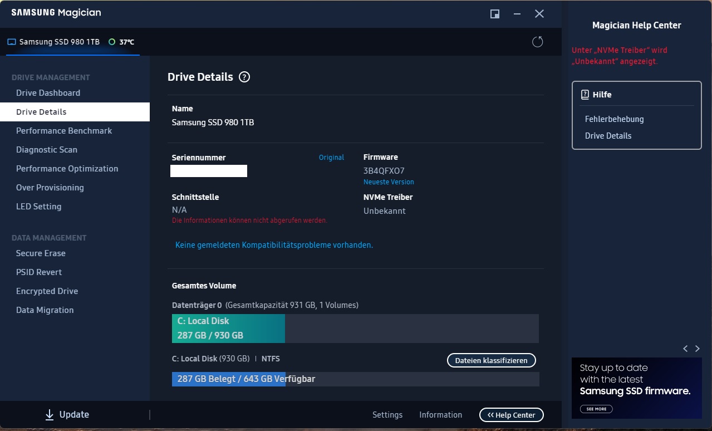Viewport: 712px width, 431px height.
Task: Open Over Provisioning
Action: [x=50, y=188]
